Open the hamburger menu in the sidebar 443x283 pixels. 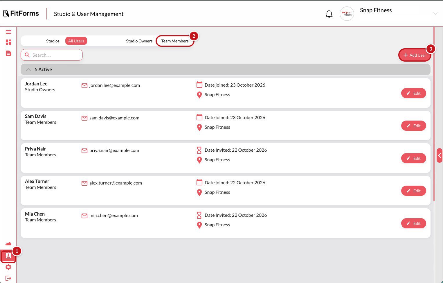(8, 32)
